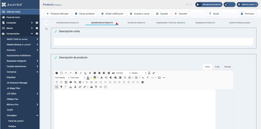The height and width of the screenshot is (129, 261).
Task: Apply superscript formatting
Action: 148,78
